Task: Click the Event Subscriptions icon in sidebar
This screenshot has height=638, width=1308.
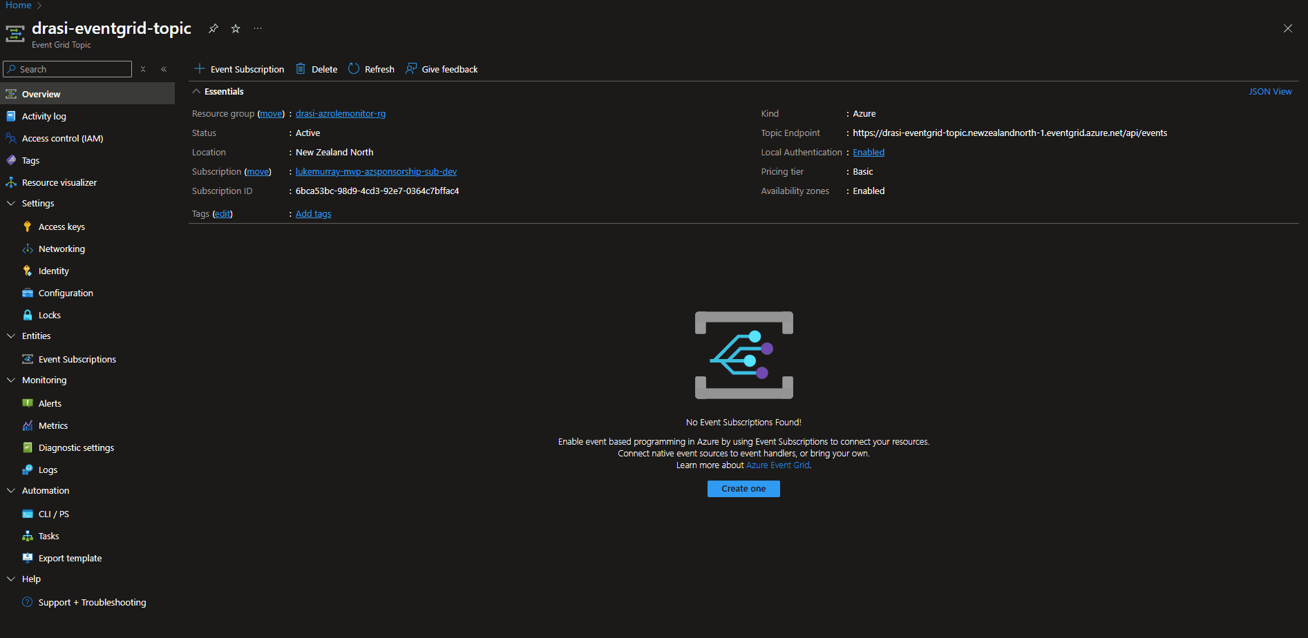Action: pyautogui.click(x=28, y=359)
